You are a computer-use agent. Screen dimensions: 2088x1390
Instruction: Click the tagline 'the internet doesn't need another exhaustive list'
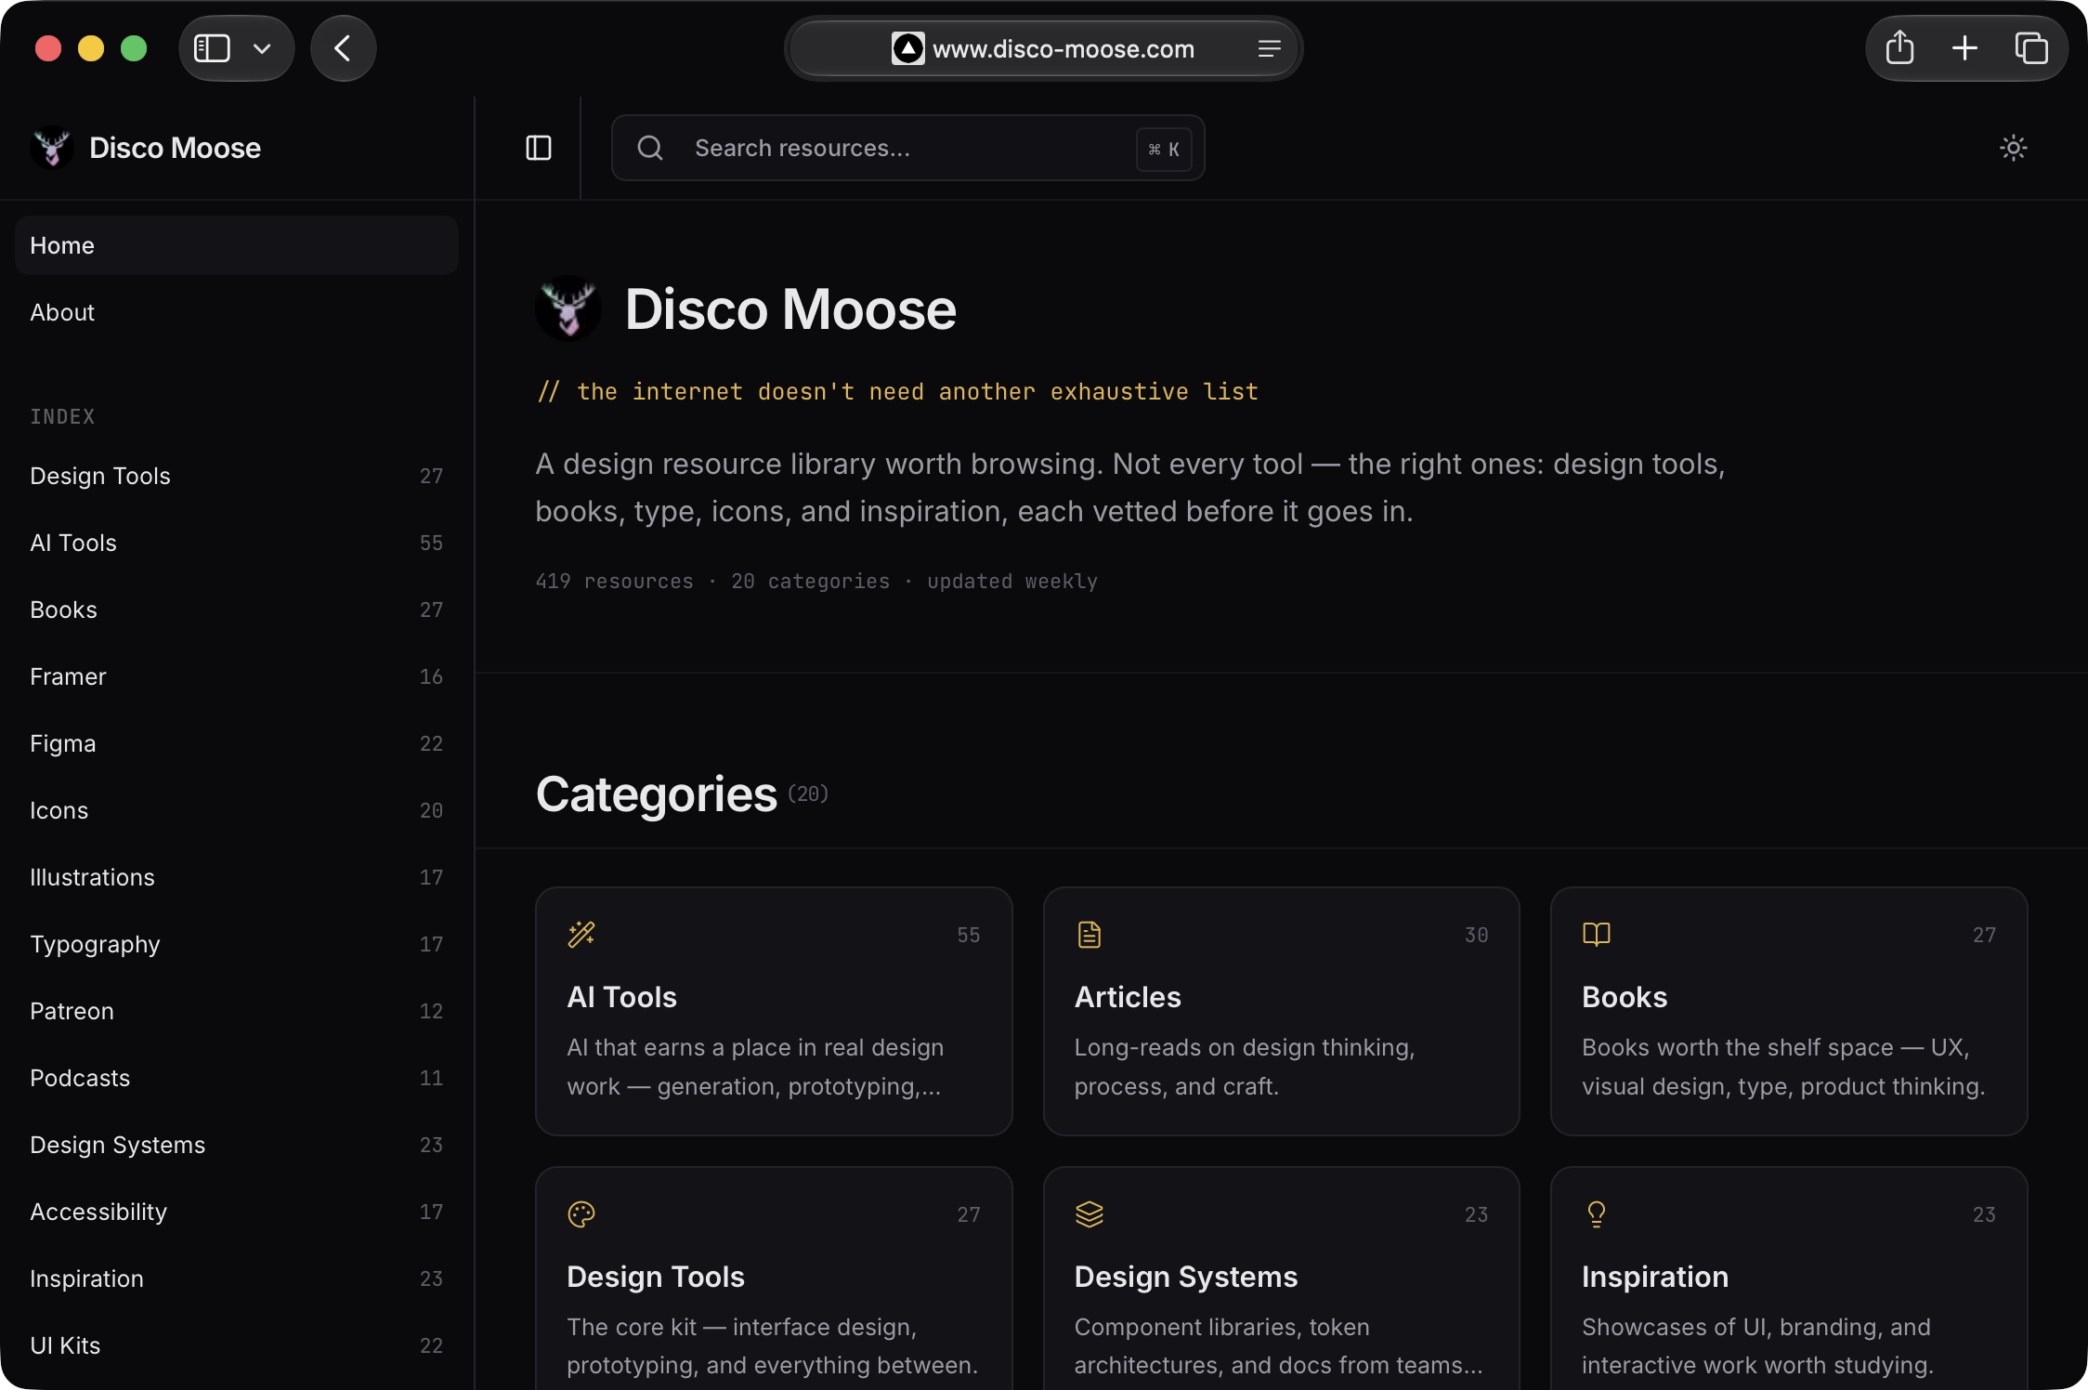pyautogui.click(x=917, y=392)
